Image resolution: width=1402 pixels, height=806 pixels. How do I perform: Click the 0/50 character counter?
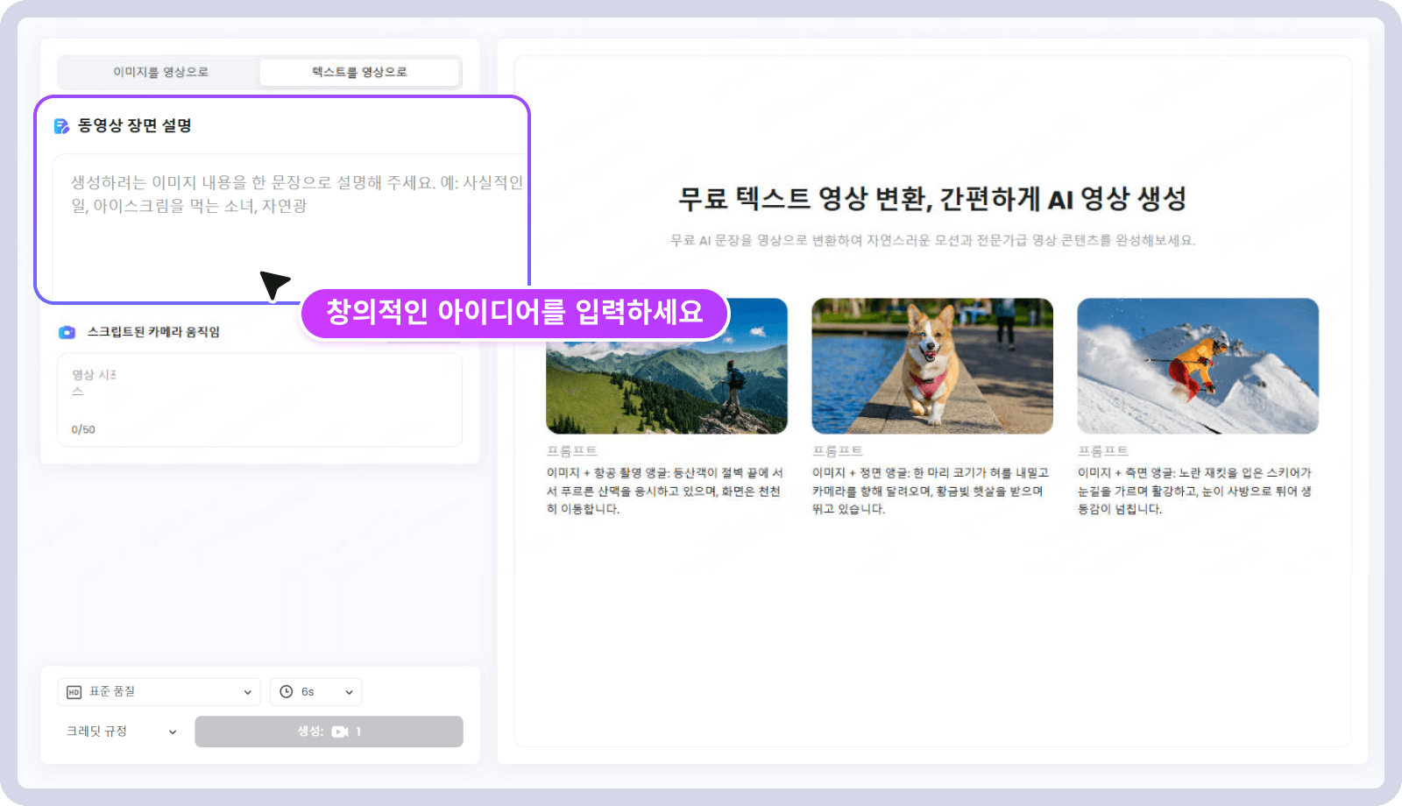[83, 429]
